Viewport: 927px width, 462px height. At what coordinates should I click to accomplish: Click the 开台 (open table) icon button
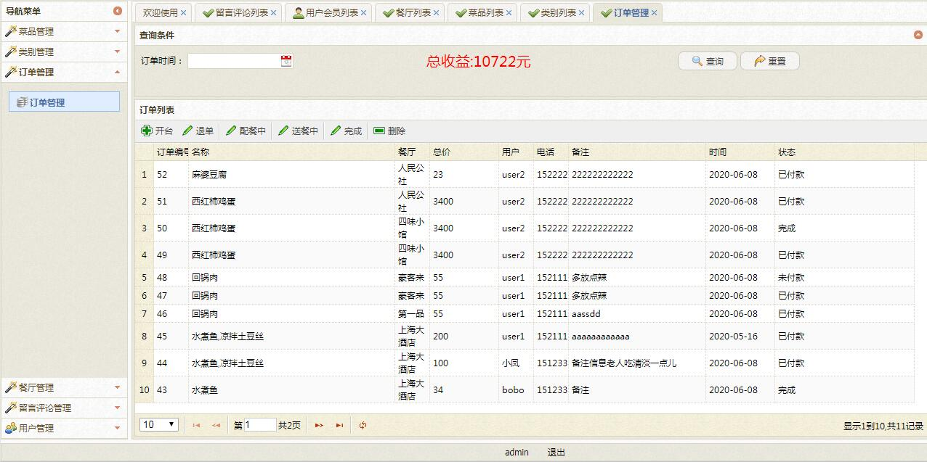pyautogui.click(x=147, y=131)
